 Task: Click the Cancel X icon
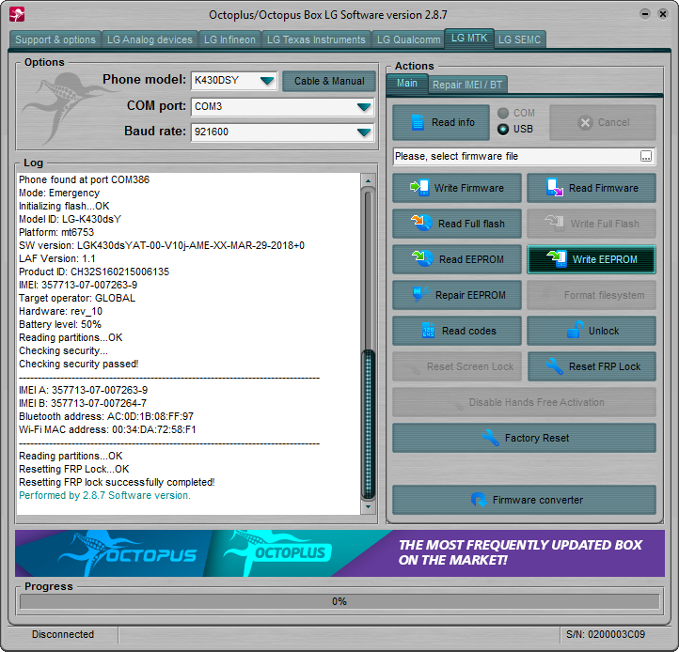point(585,122)
